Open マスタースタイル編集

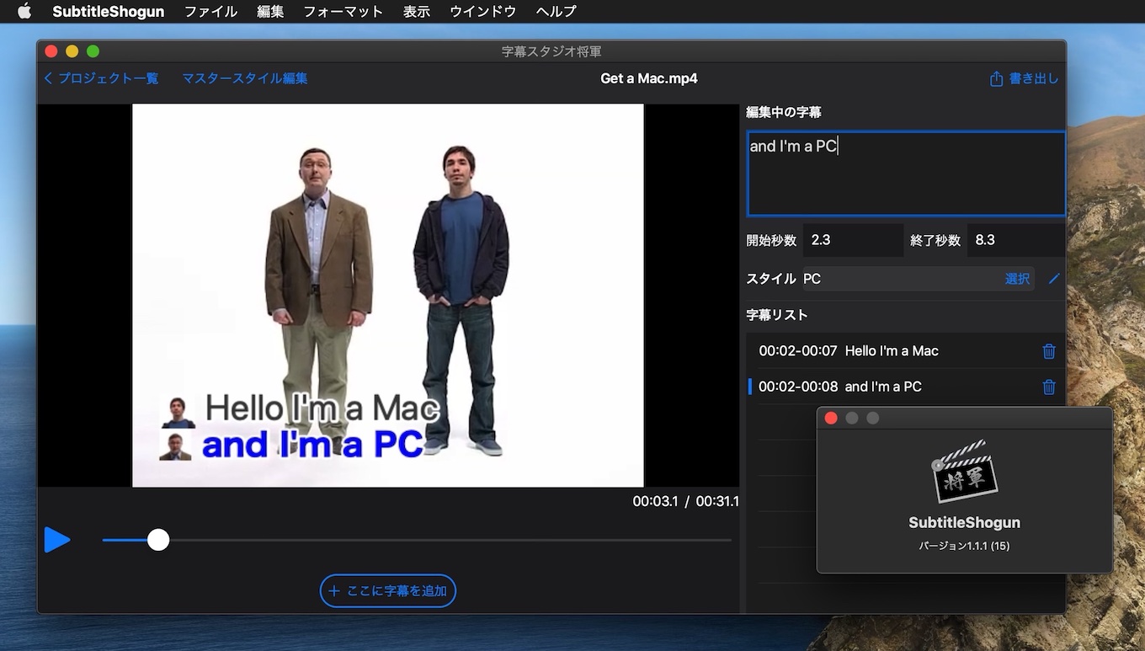pyautogui.click(x=245, y=78)
